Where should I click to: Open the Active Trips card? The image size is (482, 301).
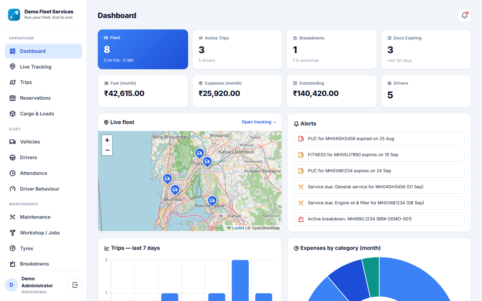click(237, 49)
